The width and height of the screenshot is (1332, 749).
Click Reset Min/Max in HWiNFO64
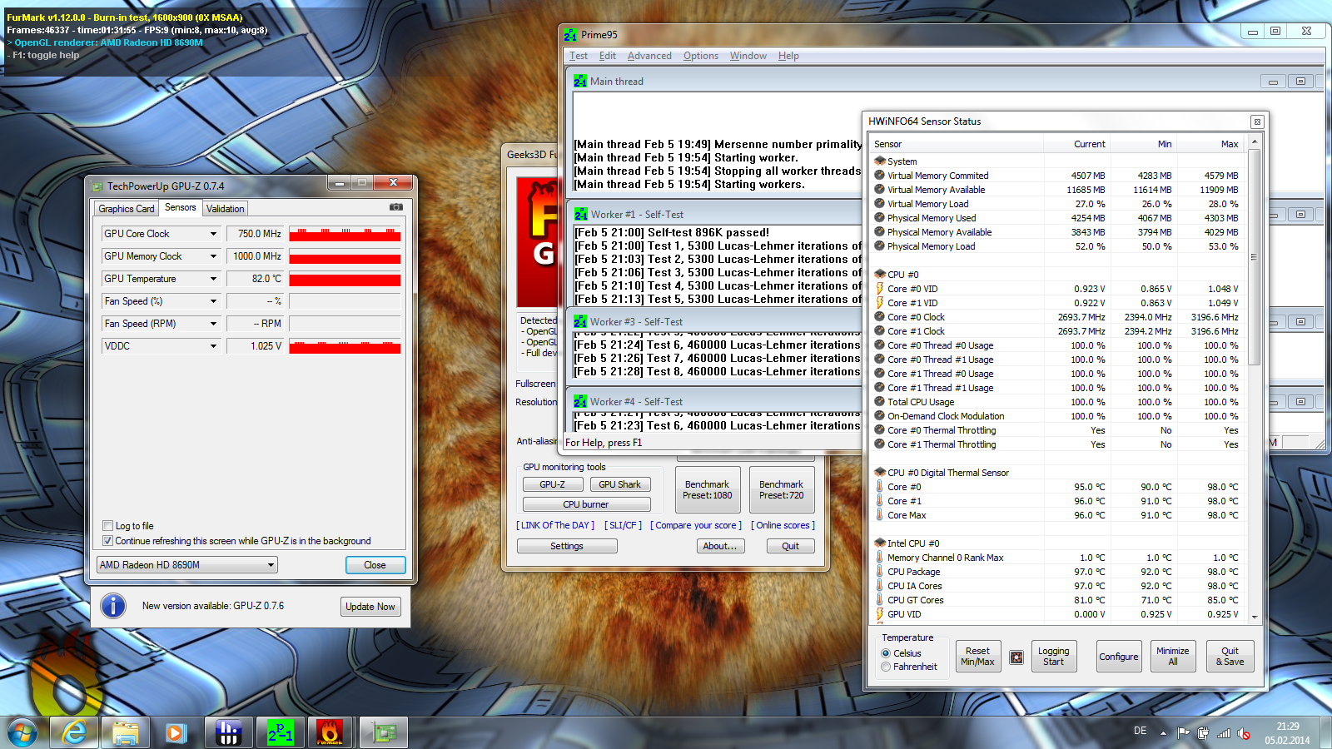(x=977, y=657)
